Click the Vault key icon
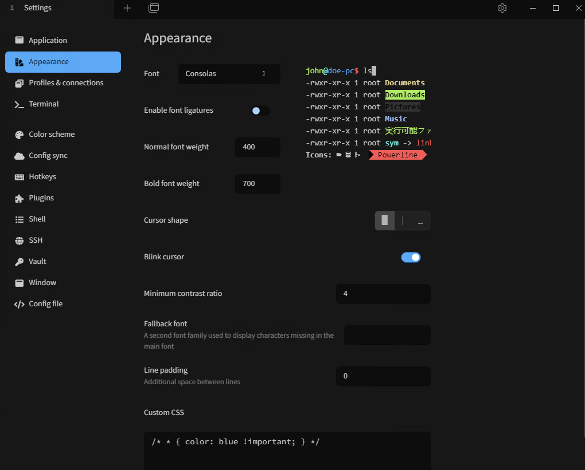The image size is (585, 470). [19, 262]
